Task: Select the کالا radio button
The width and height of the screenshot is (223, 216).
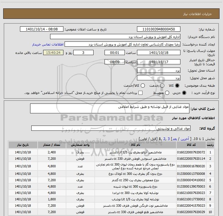Action: 177,86
